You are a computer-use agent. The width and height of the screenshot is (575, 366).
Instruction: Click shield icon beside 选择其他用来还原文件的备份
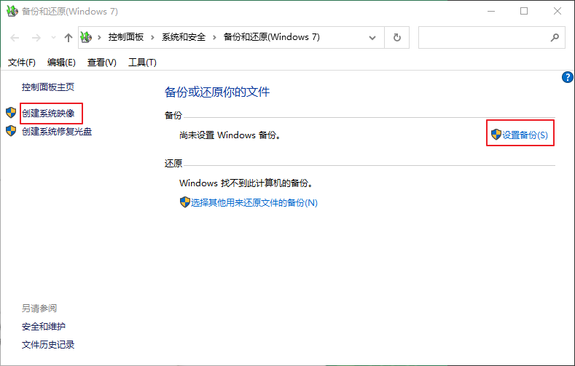tap(185, 202)
